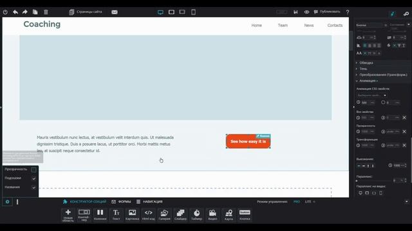The height and width of the screenshot is (231, 412).
Task: Click the Параллакс slider handle
Action: coord(357,181)
